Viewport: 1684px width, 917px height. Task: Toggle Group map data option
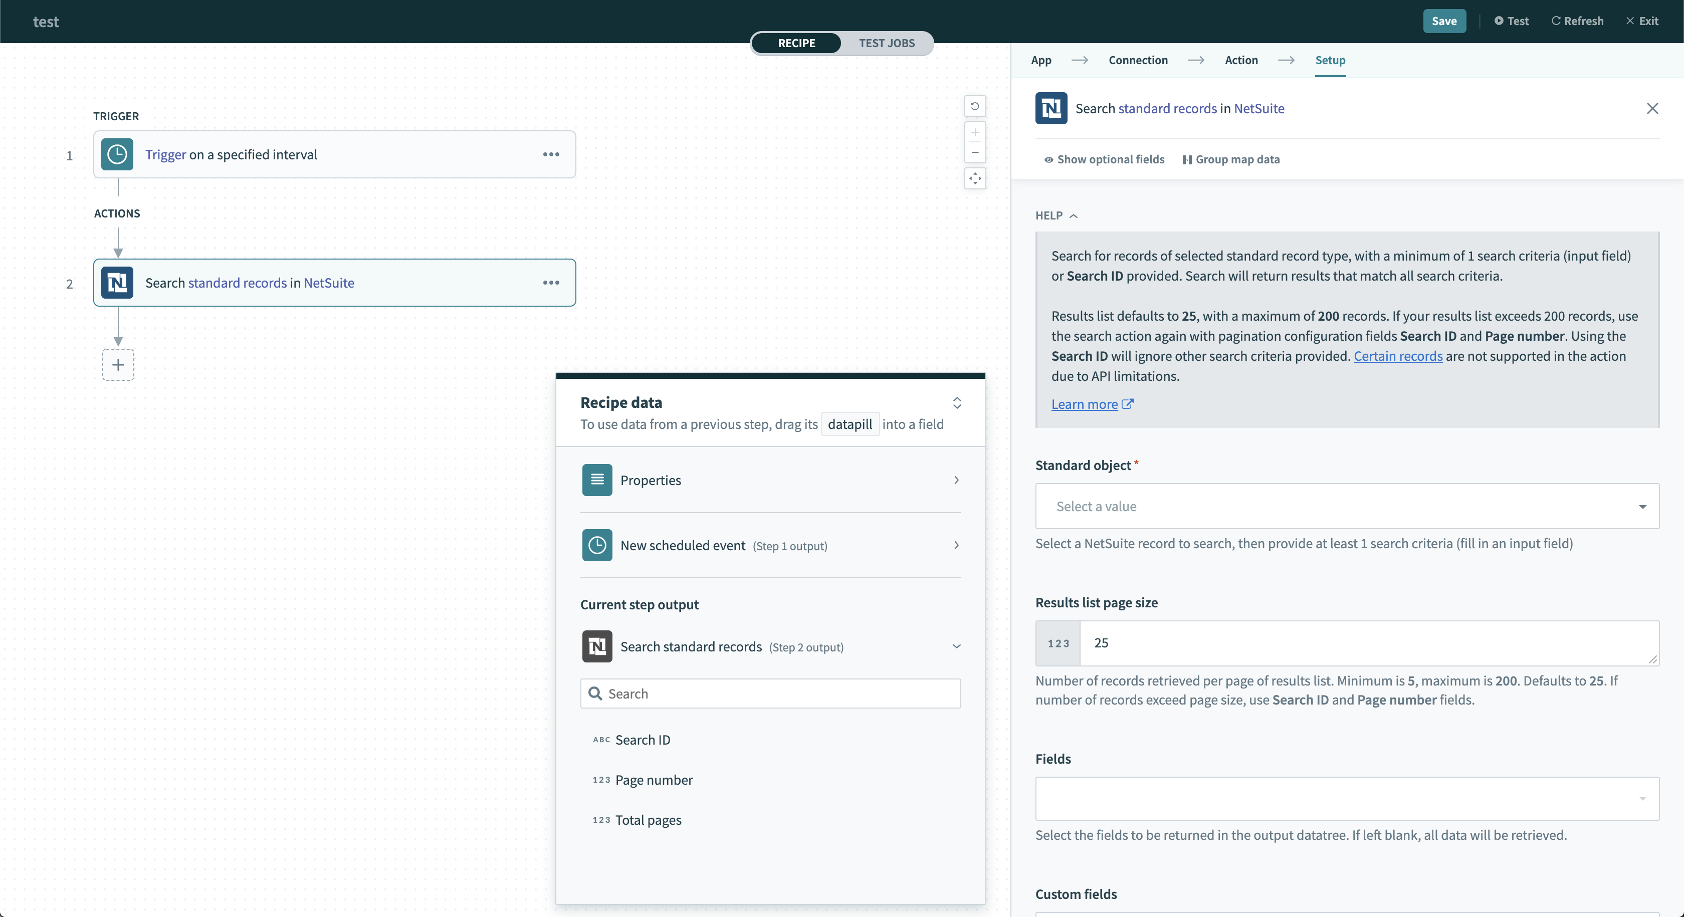pyautogui.click(x=1231, y=159)
